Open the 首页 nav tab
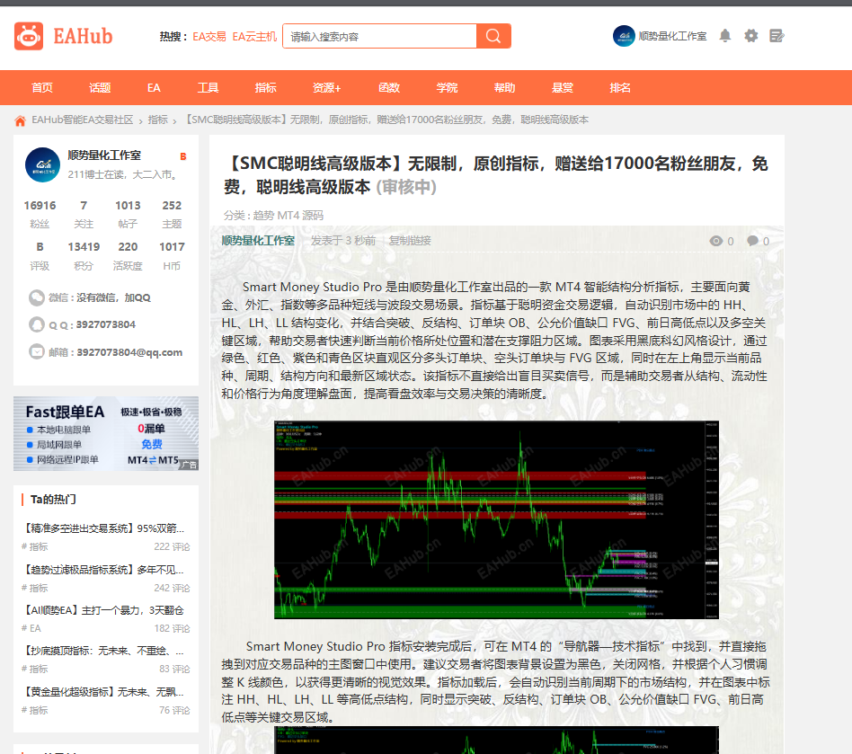The image size is (852, 754). (42, 87)
